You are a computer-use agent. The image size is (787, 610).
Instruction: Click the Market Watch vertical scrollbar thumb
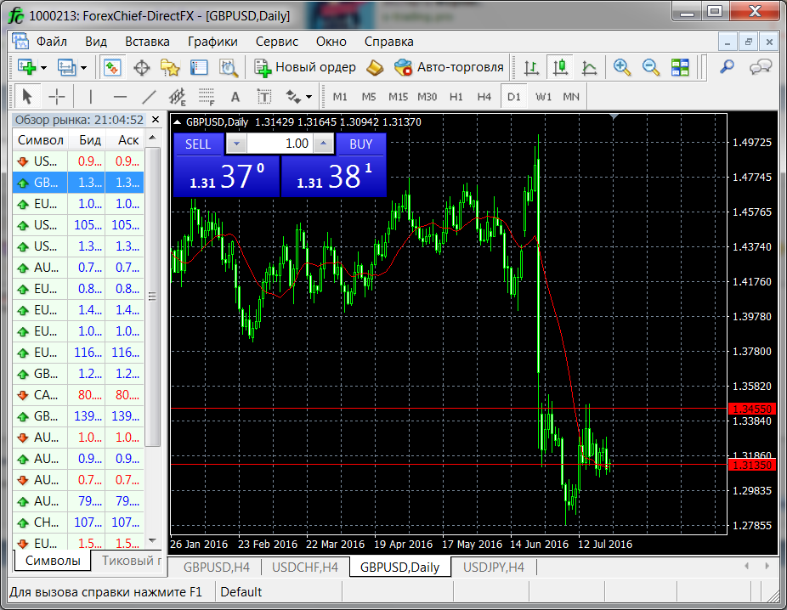[x=153, y=296]
